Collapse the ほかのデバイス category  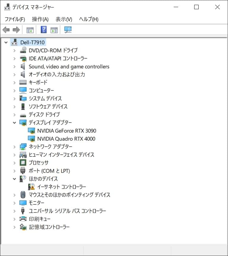click(15, 179)
